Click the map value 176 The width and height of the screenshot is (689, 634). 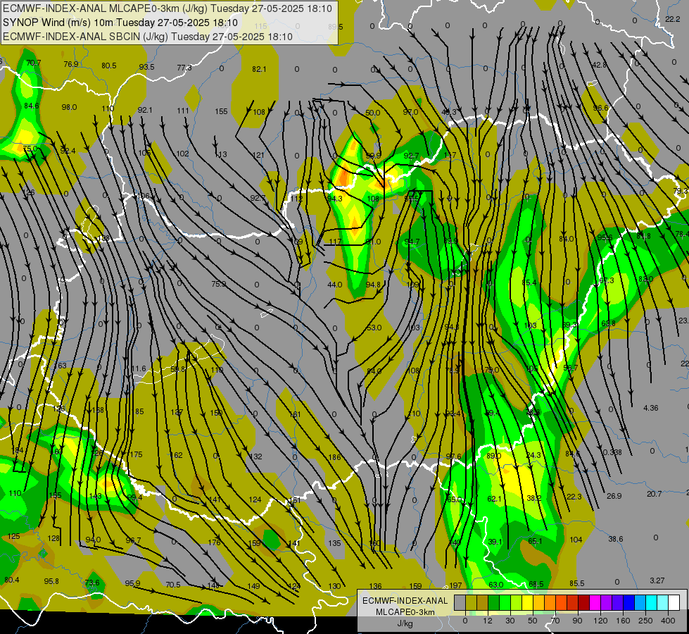[x=215, y=542]
